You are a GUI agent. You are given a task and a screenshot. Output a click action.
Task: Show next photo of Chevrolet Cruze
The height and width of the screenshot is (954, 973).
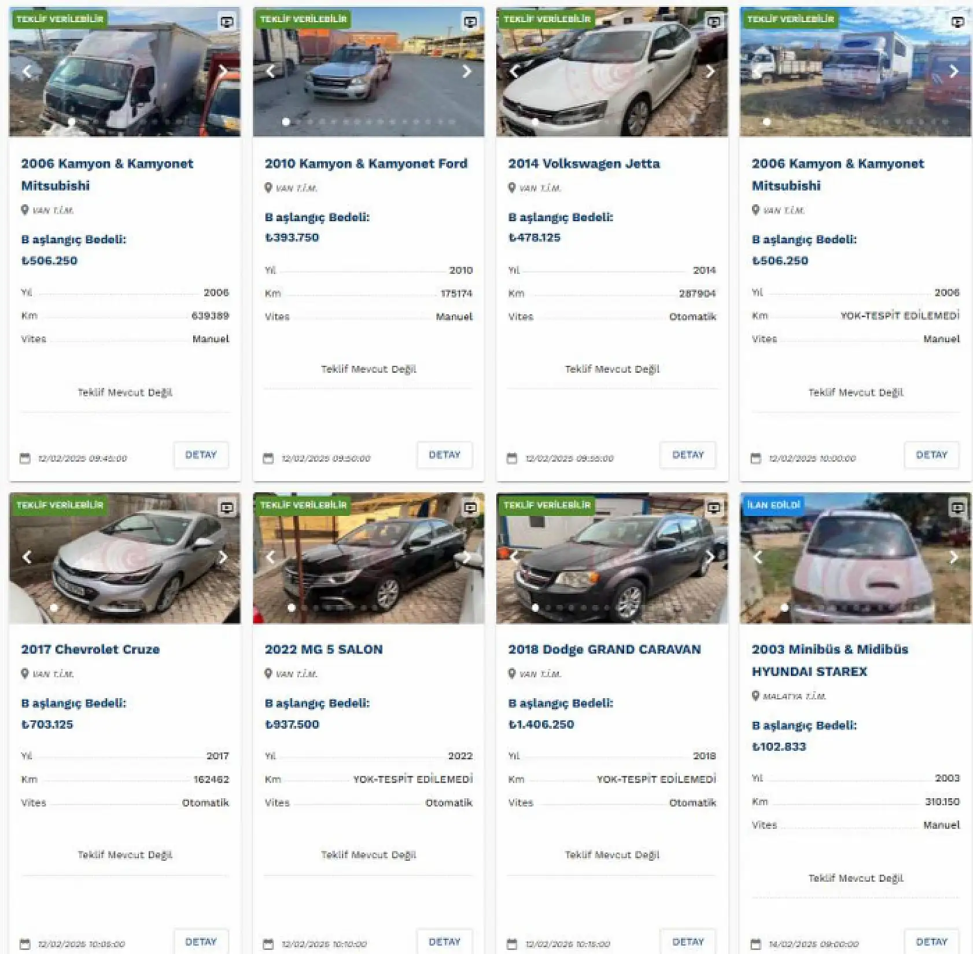click(x=223, y=557)
